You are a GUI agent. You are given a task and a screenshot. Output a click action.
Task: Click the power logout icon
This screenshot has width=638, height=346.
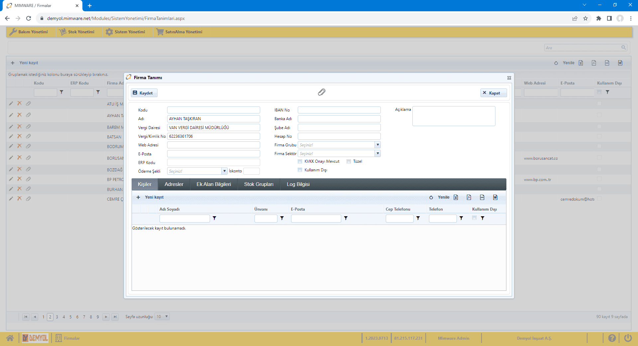click(628, 338)
